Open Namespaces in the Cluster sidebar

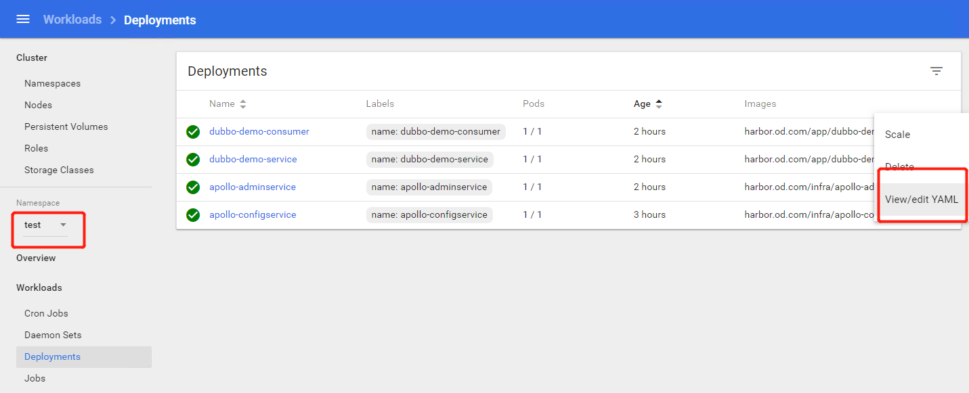tap(52, 84)
